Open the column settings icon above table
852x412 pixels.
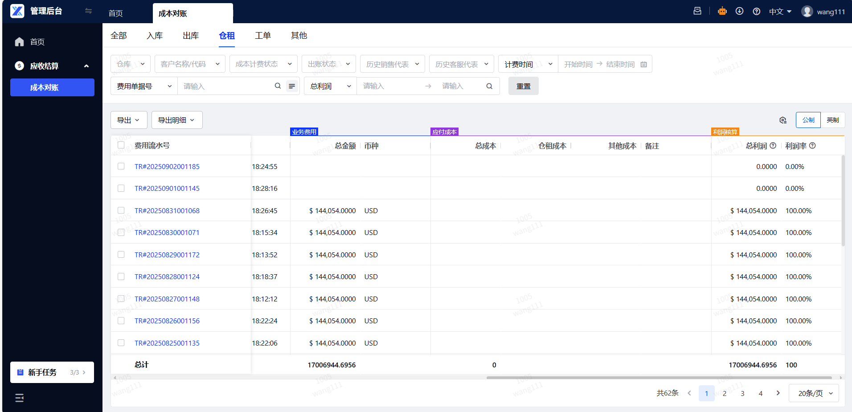tap(783, 120)
